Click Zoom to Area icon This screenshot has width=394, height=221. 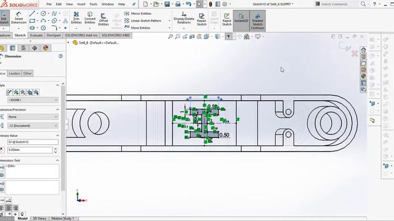[x=178, y=37]
